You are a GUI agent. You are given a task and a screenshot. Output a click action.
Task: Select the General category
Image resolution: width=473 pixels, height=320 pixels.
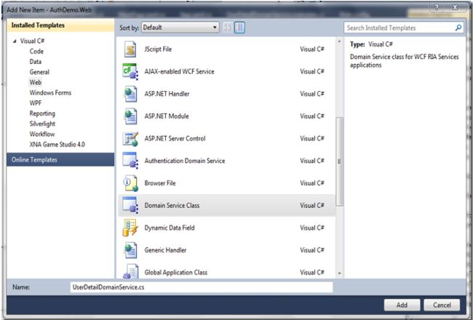[x=39, y=72]
